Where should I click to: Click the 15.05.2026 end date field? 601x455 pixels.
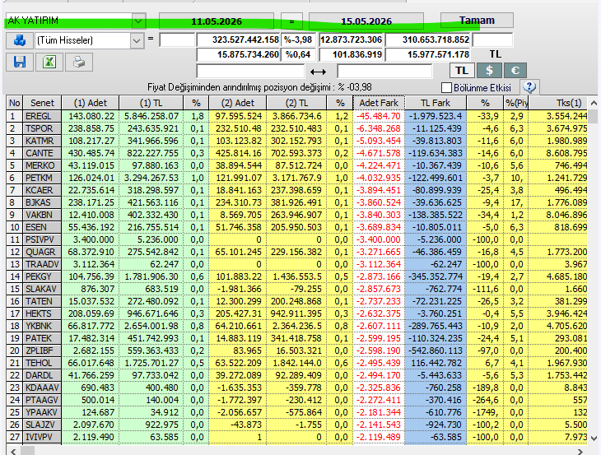[366, 21]
